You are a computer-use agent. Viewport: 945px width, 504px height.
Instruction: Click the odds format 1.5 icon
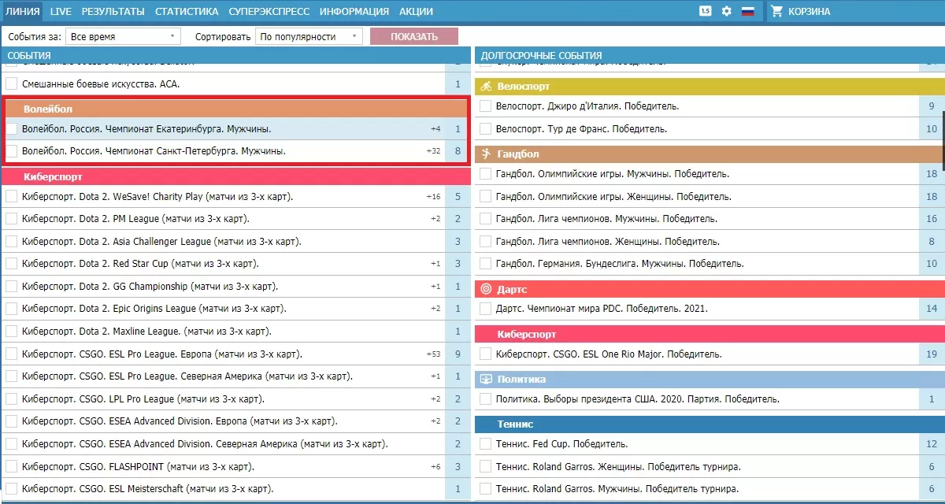706,11
